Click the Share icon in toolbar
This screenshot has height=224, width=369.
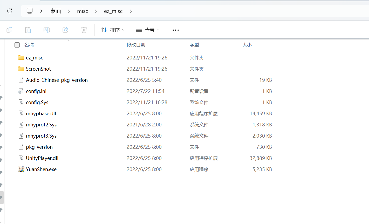coord(65,30)
